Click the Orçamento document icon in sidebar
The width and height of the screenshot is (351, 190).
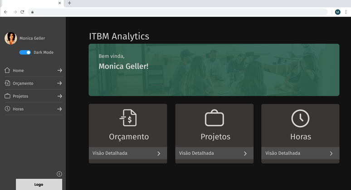coord(7,83)
